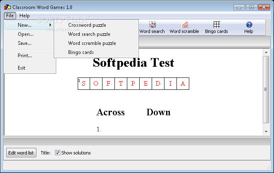This screenshot has width=274, height=173.
Task: Click the blue Help question-mark icon
Action: [x=249, y=25]
